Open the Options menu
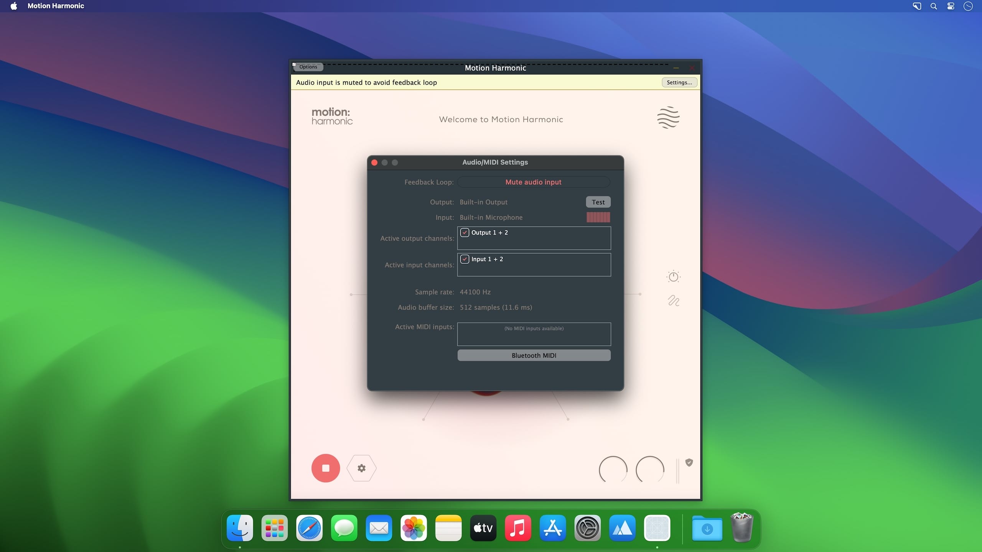 pyautogui.click(x=308, y=67)
